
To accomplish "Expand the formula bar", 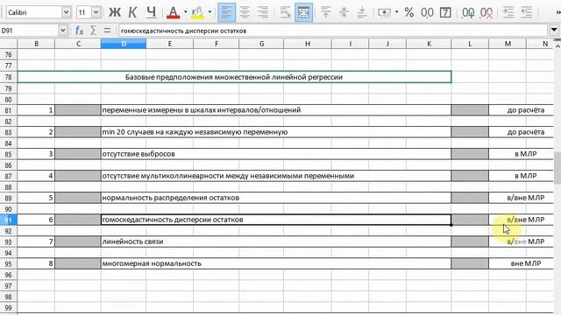I will coord(554,31).
